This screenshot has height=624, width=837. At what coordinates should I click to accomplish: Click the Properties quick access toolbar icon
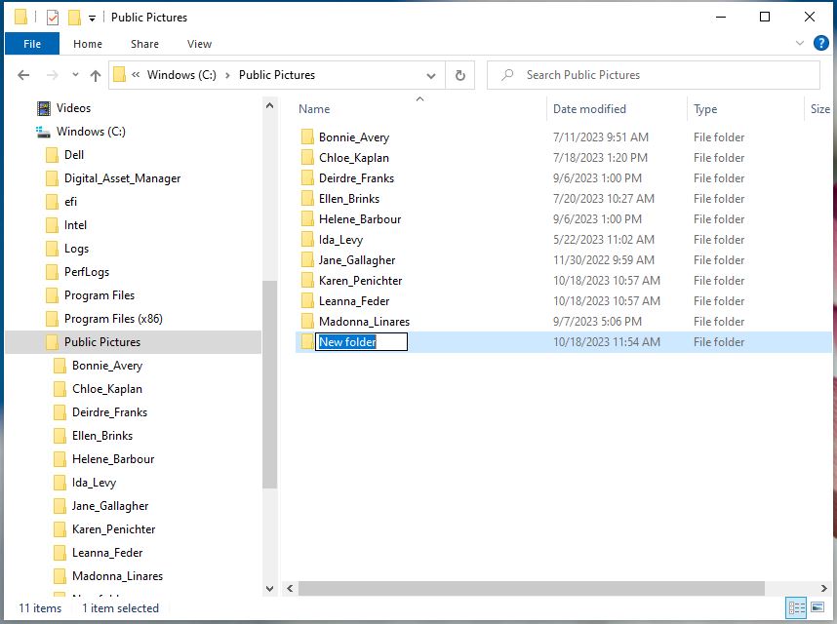53,18
